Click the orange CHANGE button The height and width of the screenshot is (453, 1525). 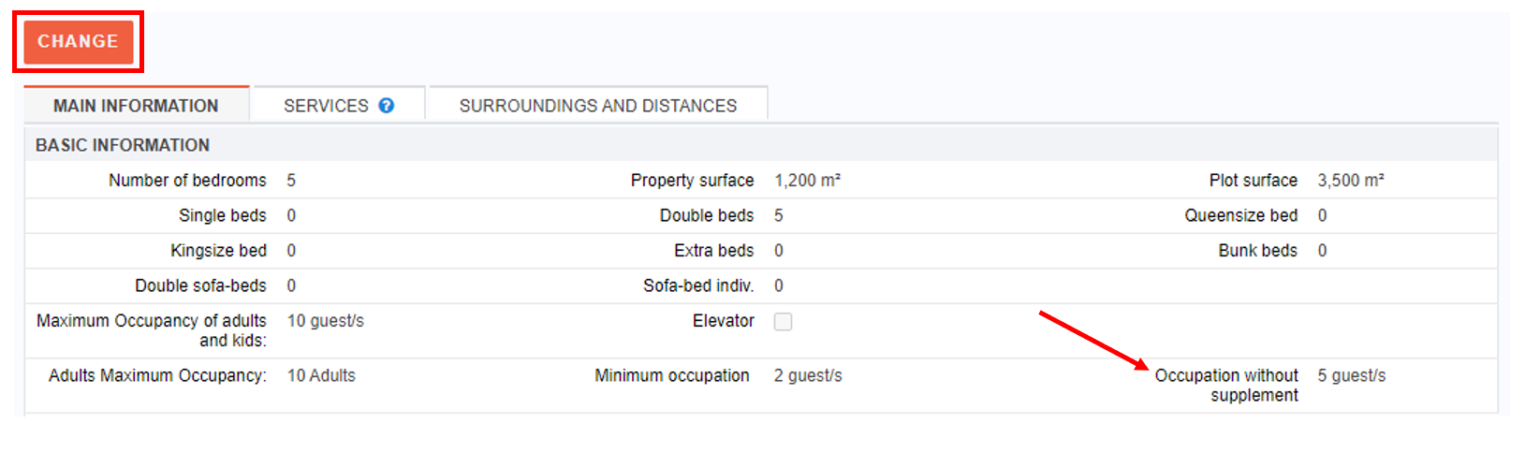pyautogui.click(x=78, y=42)
